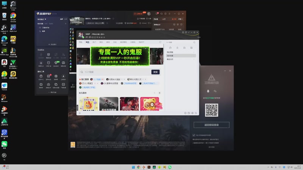Open the green WeChat icon on taskbar
The image size is (303, 170).
170,167
